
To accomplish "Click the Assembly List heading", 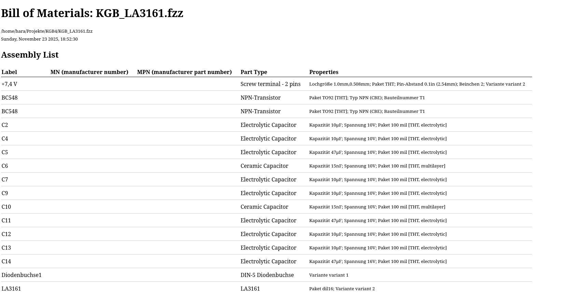I will point(30,55).
